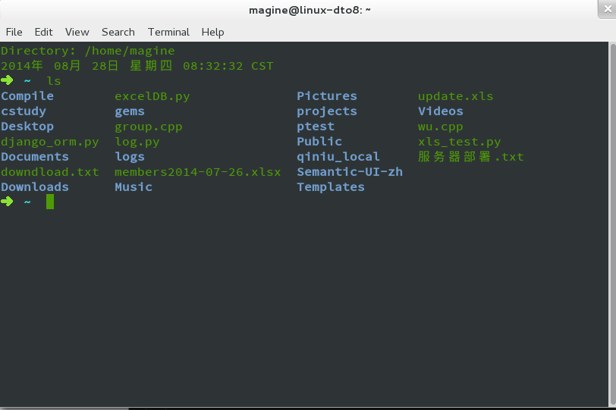This screenshot has width=616, height=410.
Task: Click the 服务器部署.txt file name
Action: pos(470,157)
